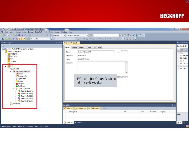Select Term 4 (EL3062) in the tree

pos(27,96)
